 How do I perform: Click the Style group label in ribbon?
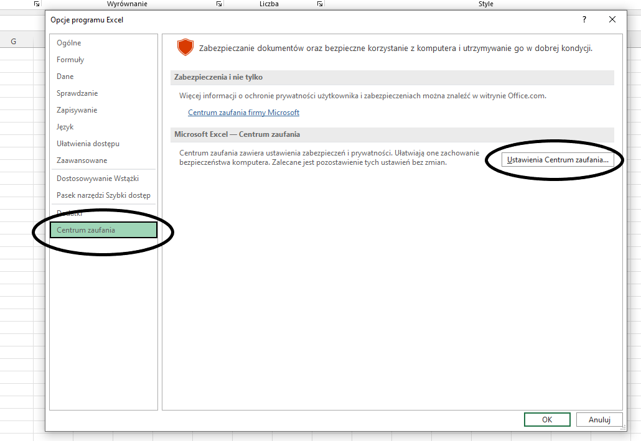click(x=485, y=4)
